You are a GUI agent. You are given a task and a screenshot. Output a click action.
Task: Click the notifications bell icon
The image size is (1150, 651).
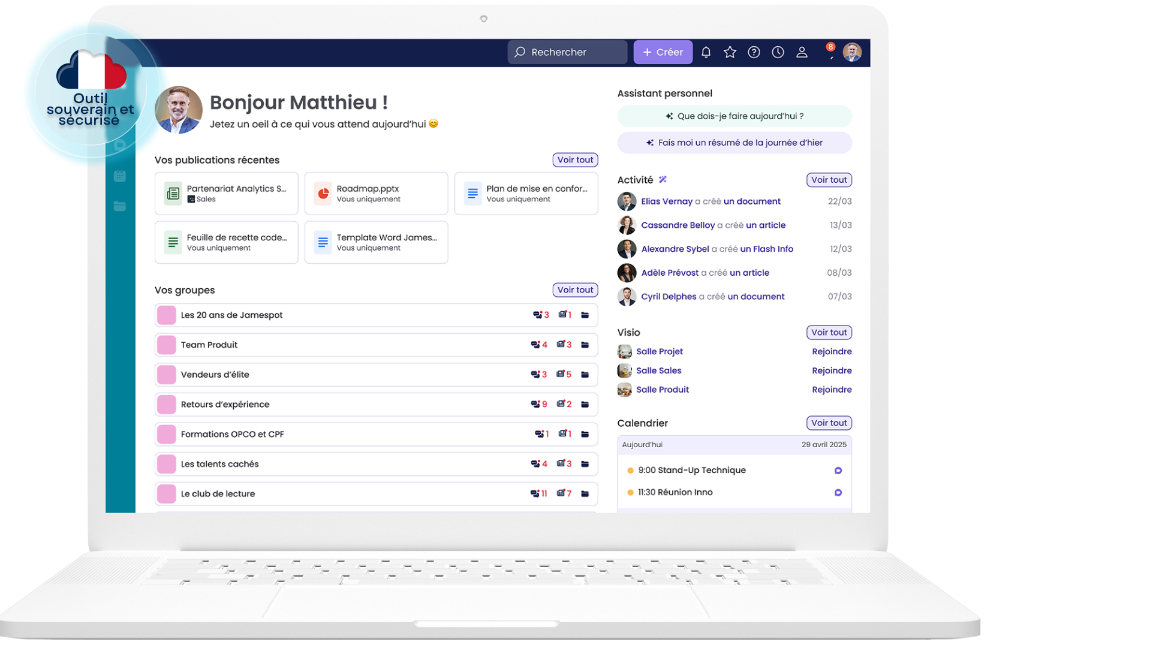pos(706,52)
